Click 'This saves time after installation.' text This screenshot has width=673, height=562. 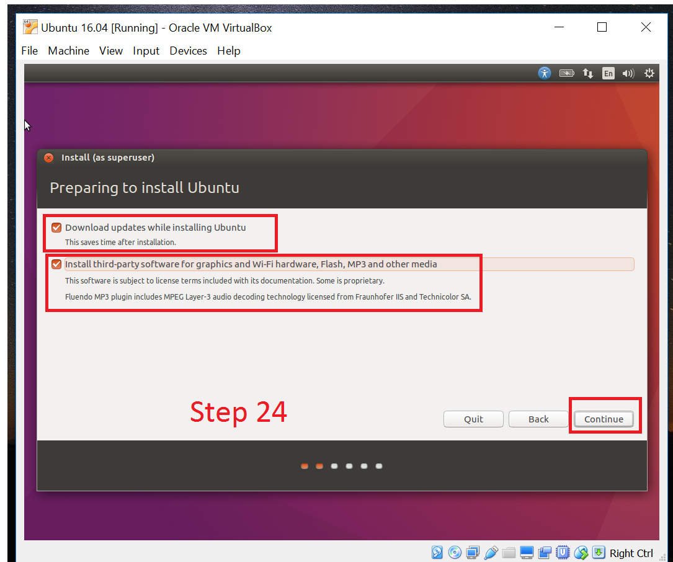coord(120,242)
